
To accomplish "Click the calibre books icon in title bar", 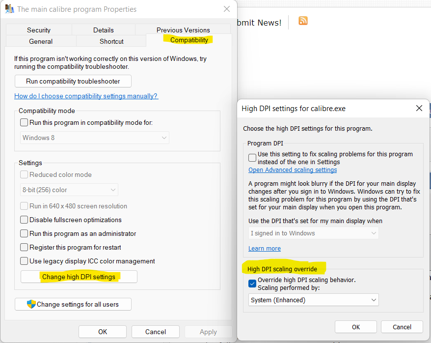I will [x=10, y=9].
